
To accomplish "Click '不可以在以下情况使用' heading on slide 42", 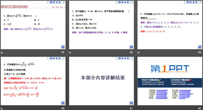I will pos(180,80).
